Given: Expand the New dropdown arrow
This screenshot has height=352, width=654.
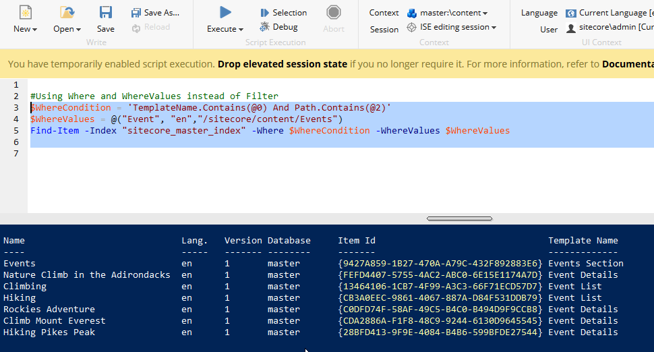Looking at the screenshot, I should point(34,30).
